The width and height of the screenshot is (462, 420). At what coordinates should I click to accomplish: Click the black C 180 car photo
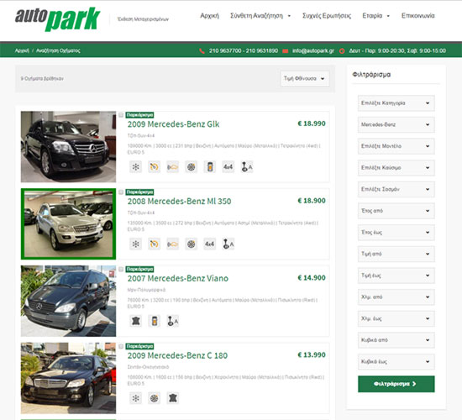(68, 378)
